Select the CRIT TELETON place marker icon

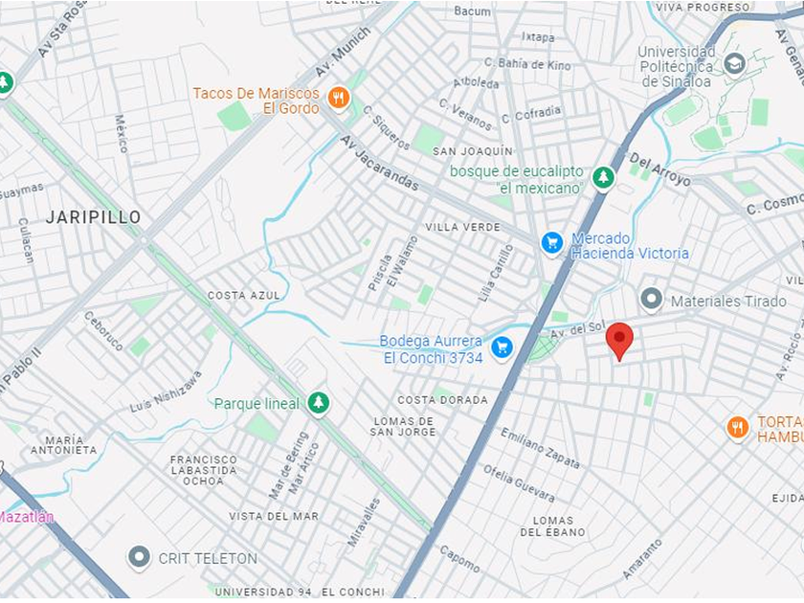139,557
